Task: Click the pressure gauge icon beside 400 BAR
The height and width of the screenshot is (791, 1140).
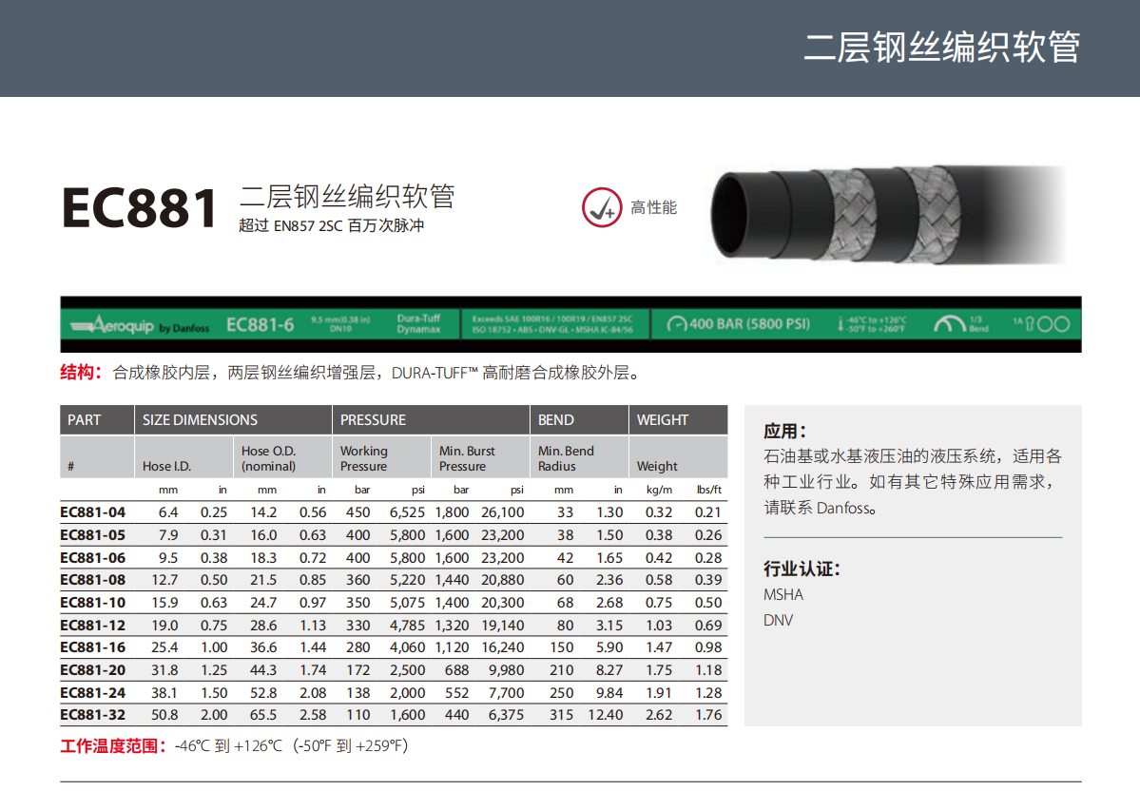Action: 675,324
